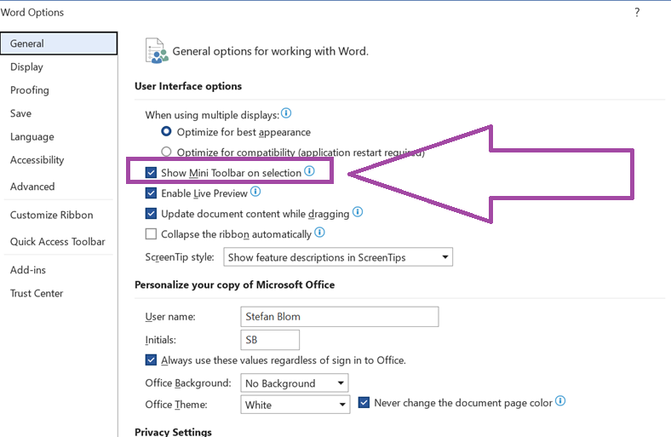Click the 'Privacy Settings' heading
The image size is (671, 437).
pyautogui.click(x=173, y=432)
